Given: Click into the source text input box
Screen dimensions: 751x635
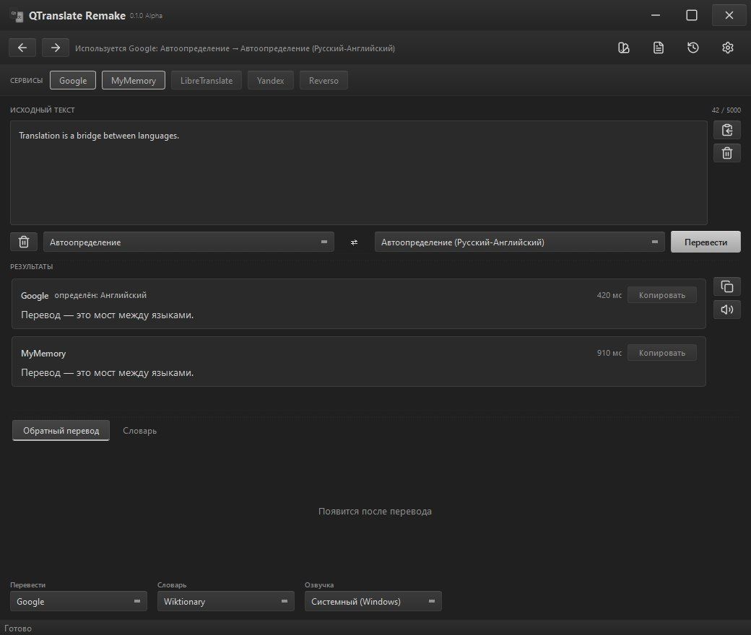Looking at the screenshot, I should pos(359,172).
